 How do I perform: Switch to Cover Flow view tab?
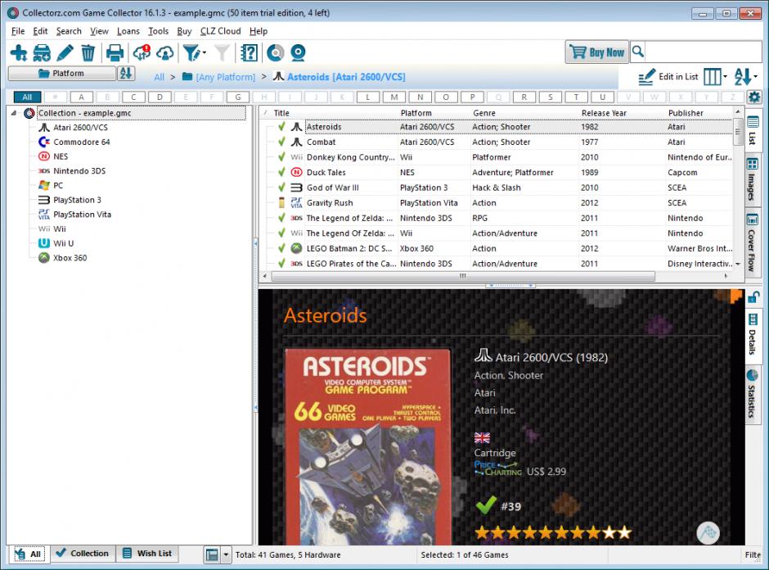coord(753,243)
